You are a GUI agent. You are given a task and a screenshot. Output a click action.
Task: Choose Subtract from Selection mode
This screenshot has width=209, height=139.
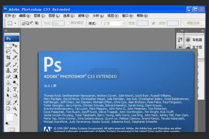32,23
